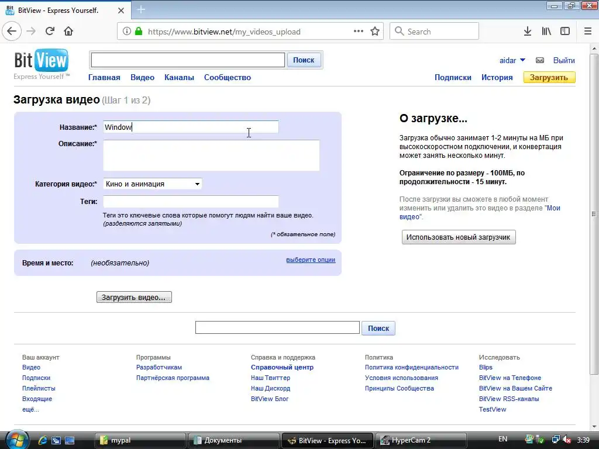Click the EN language indicator
This screenshot has height=449, width=599.
coord(502,439)
